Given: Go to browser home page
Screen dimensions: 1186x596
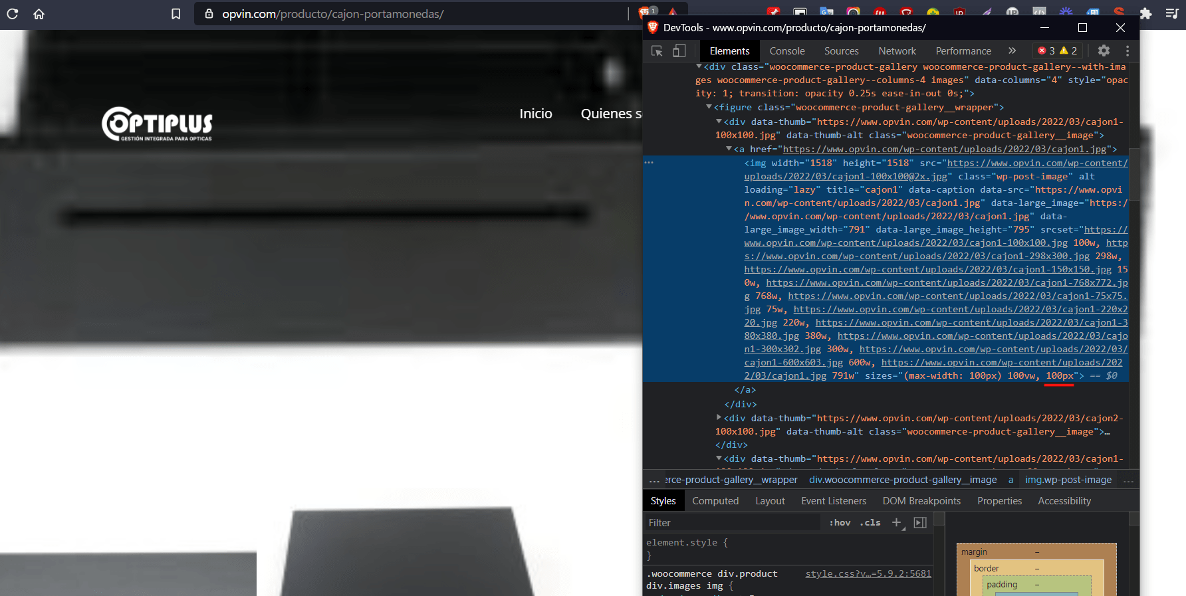Looking at the screenshot, I should [39, 14].
